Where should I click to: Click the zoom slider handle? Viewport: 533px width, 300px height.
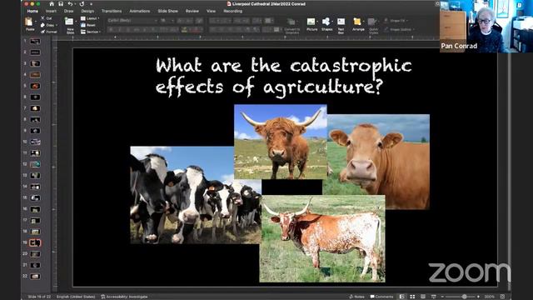(x=464, y=297)
